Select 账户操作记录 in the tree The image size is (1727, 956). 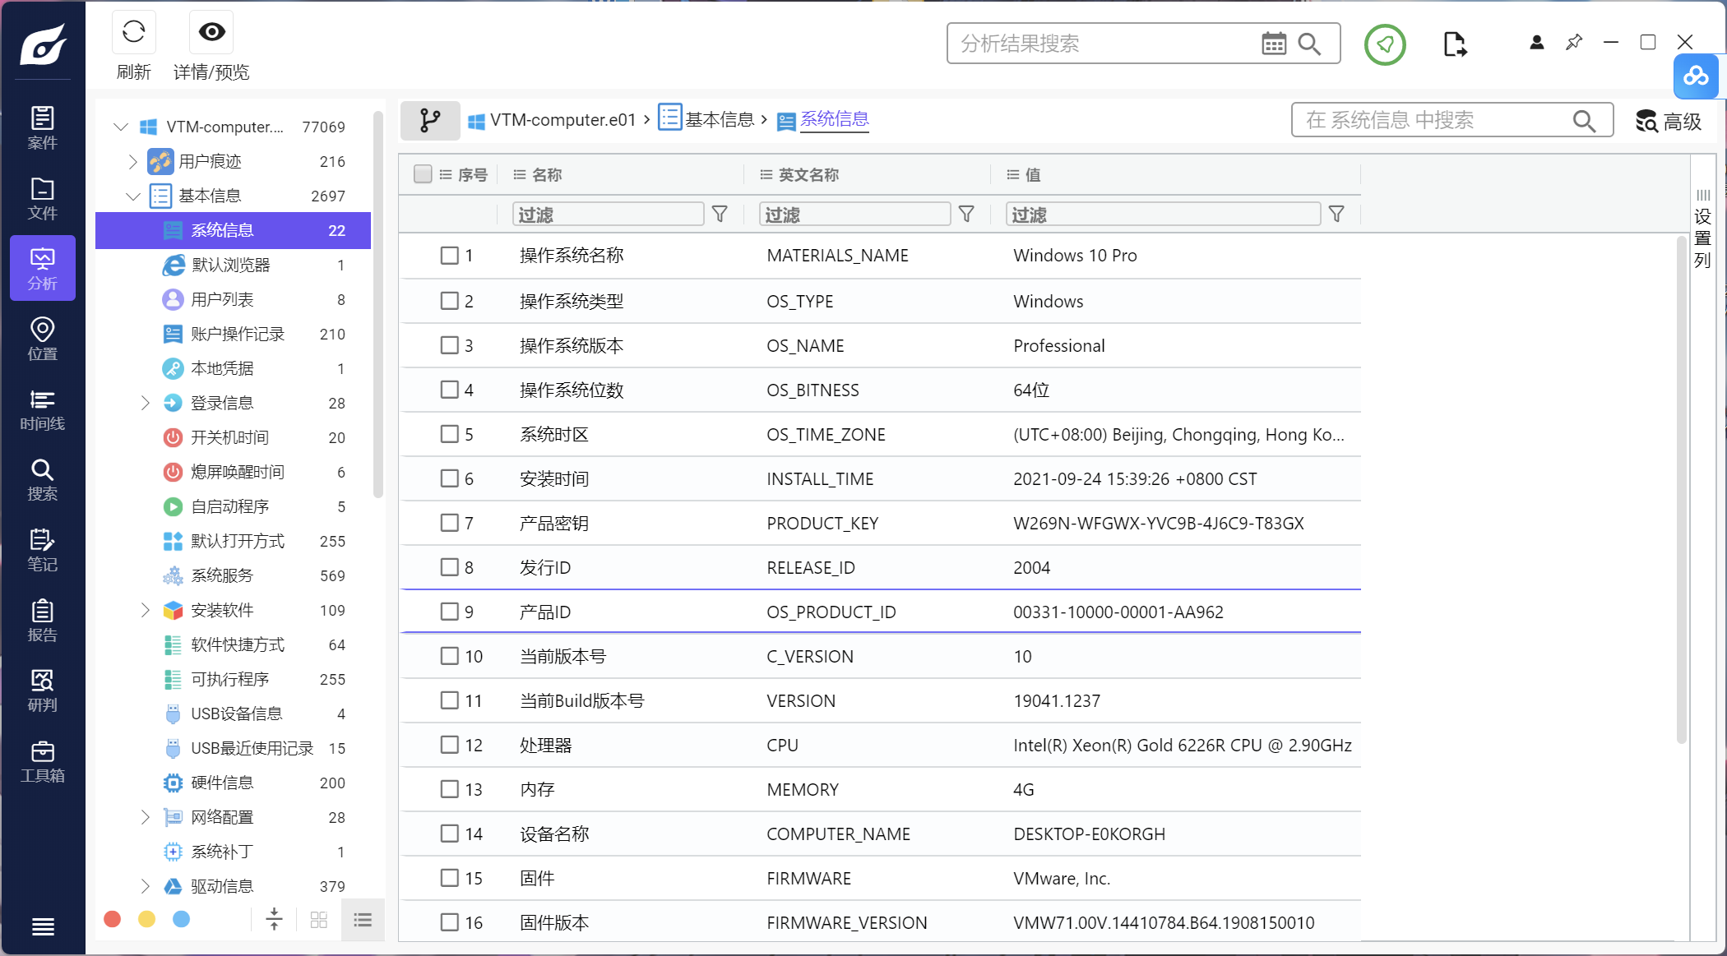[x=234, y=334]
